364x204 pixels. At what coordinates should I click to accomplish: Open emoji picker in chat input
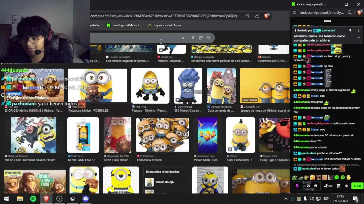(x=316, y=186)
